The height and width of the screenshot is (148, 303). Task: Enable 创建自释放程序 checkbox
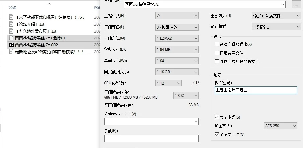[x=217, y=44]
